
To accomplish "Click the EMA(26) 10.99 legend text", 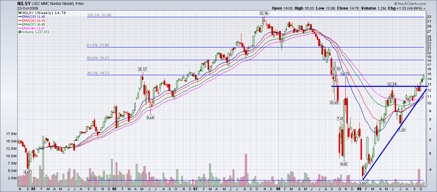I will click(x=33, y=20).
